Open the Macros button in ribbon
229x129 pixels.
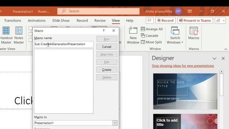click(x=194, y=33)
